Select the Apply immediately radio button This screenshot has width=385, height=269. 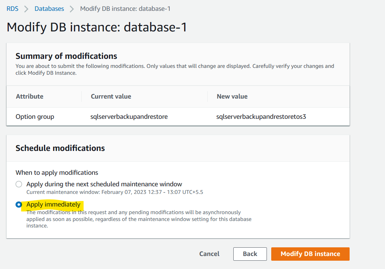pyautogui.click(x=19, y=204)
